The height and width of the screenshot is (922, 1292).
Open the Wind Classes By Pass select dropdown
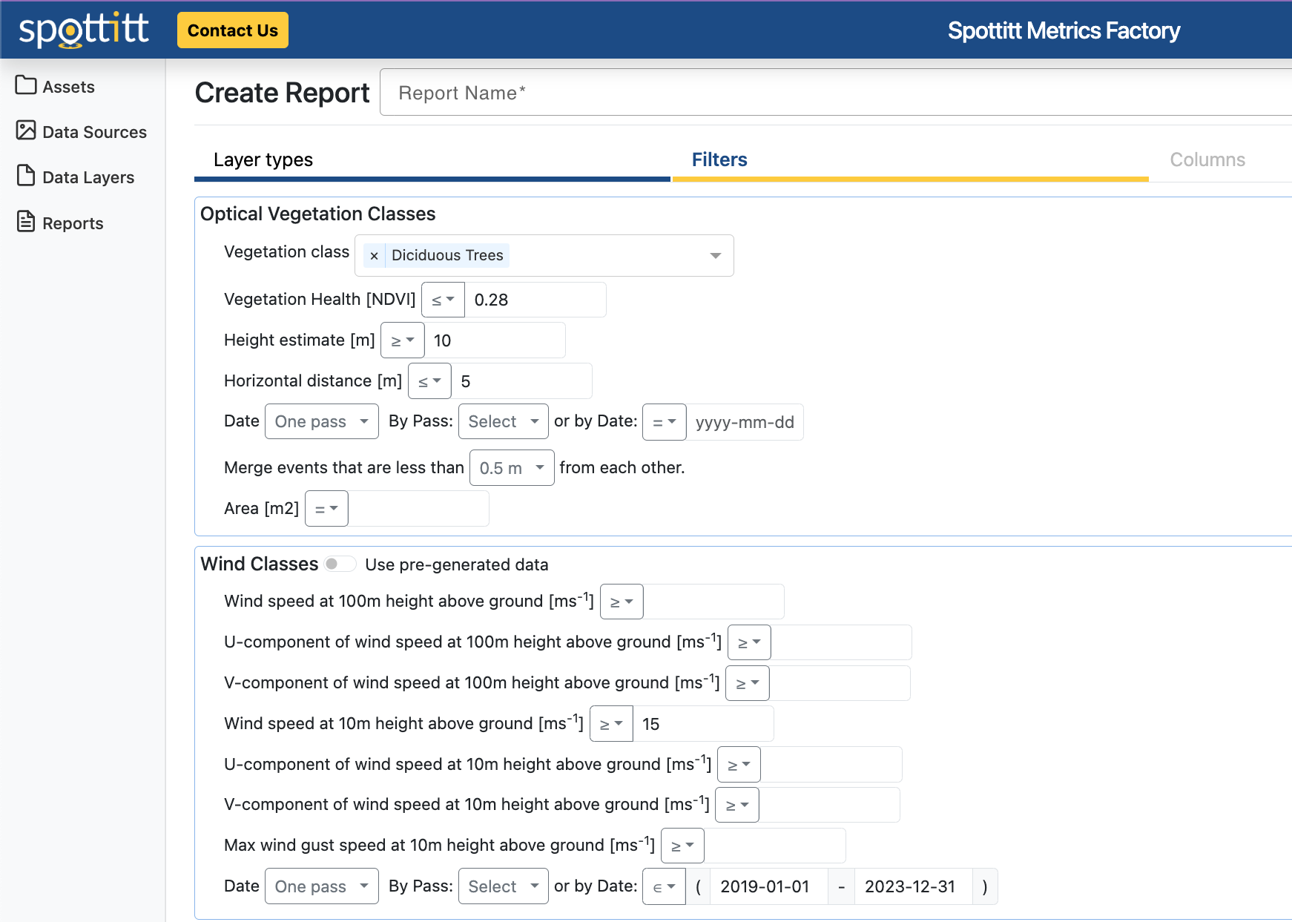pos(503,886)
